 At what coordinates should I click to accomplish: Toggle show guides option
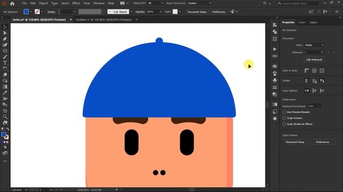coord(307,81)
